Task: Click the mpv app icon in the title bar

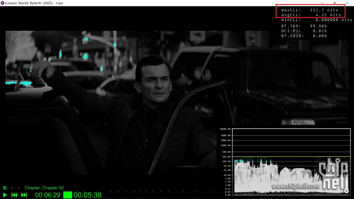Action: (3, 3)
